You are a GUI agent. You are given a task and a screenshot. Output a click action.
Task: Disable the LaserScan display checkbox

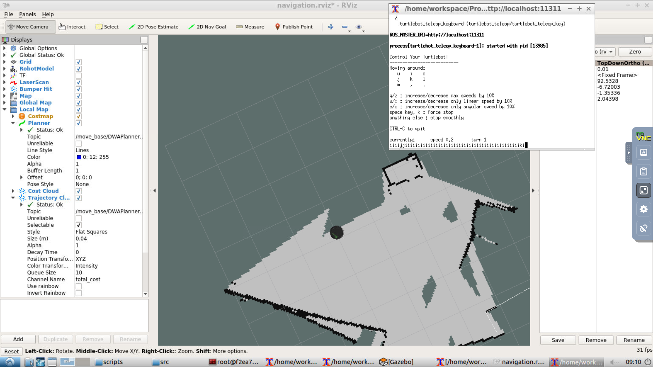pos(78,82)
